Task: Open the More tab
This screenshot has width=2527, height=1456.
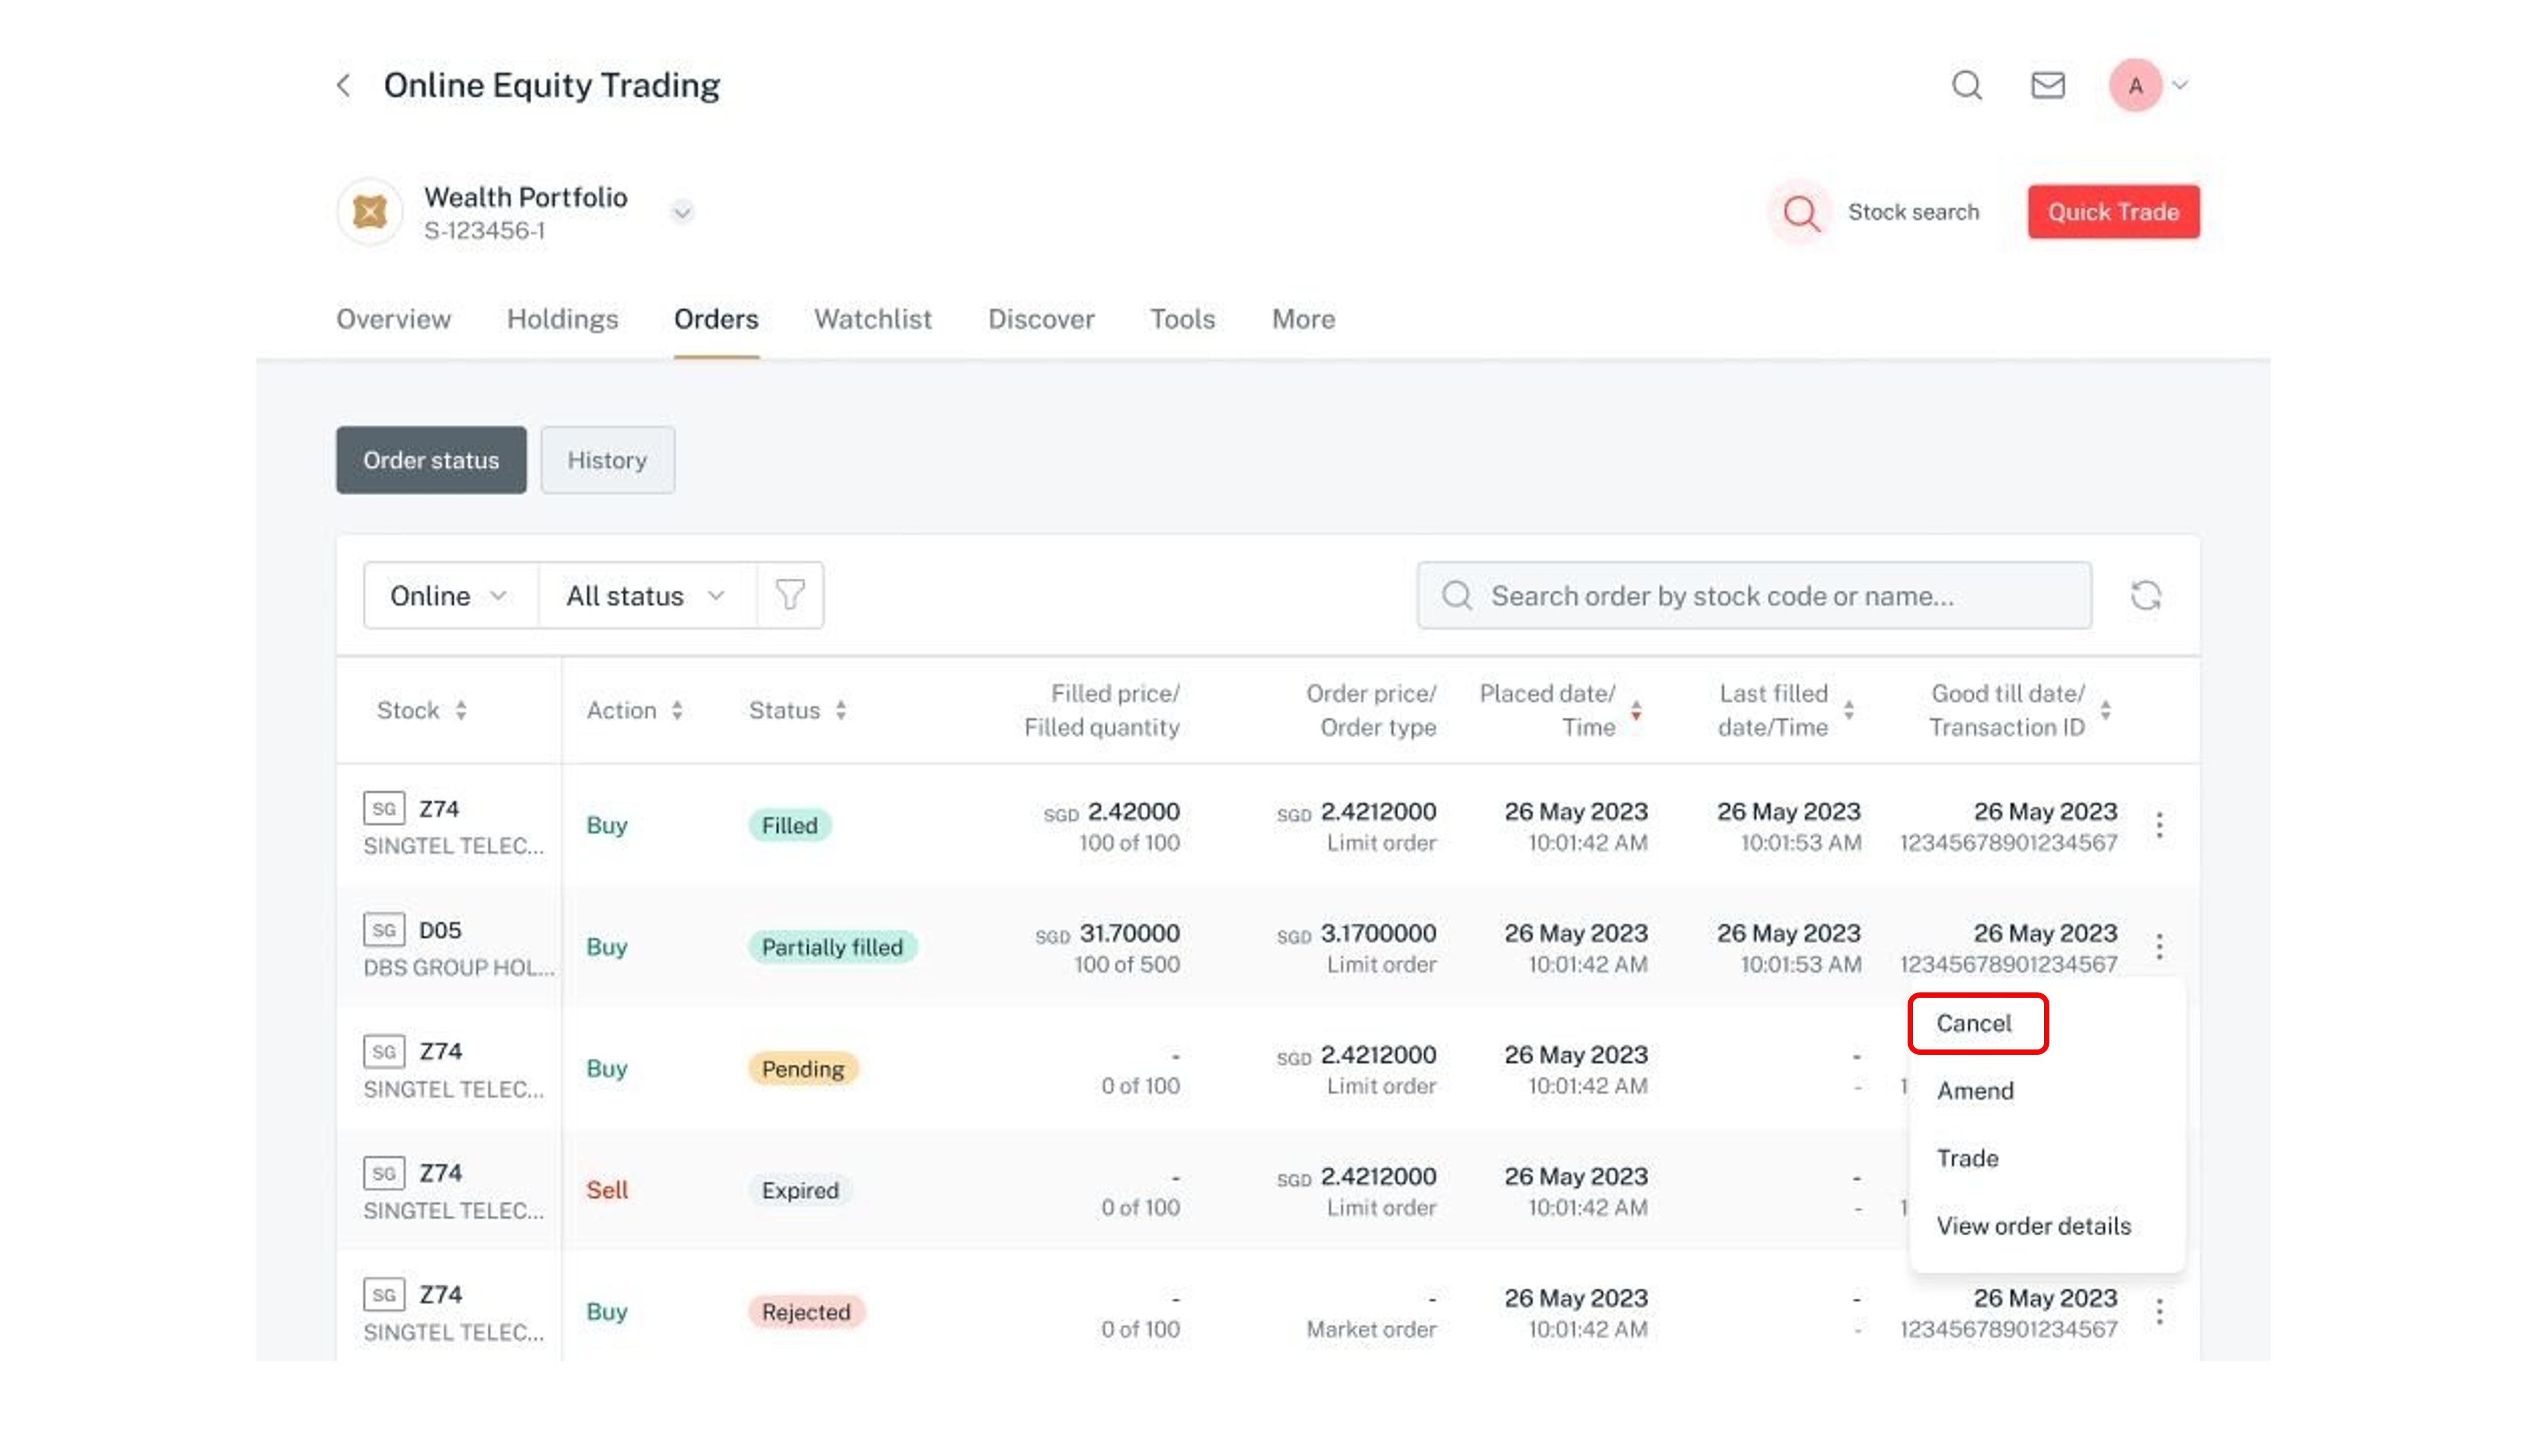Action: (x=1302, y=319)
